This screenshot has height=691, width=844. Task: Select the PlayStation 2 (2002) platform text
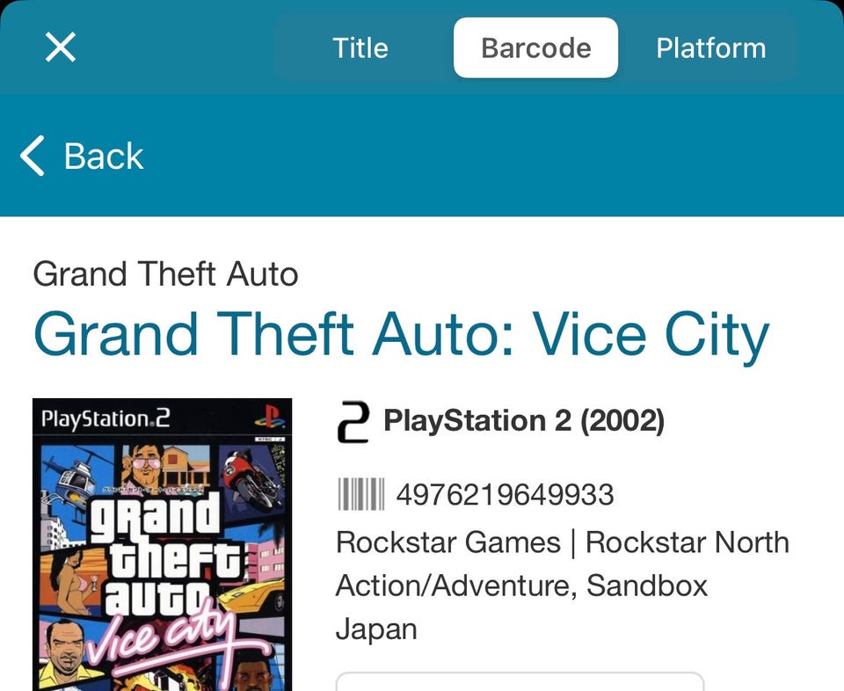pos(524,421)
